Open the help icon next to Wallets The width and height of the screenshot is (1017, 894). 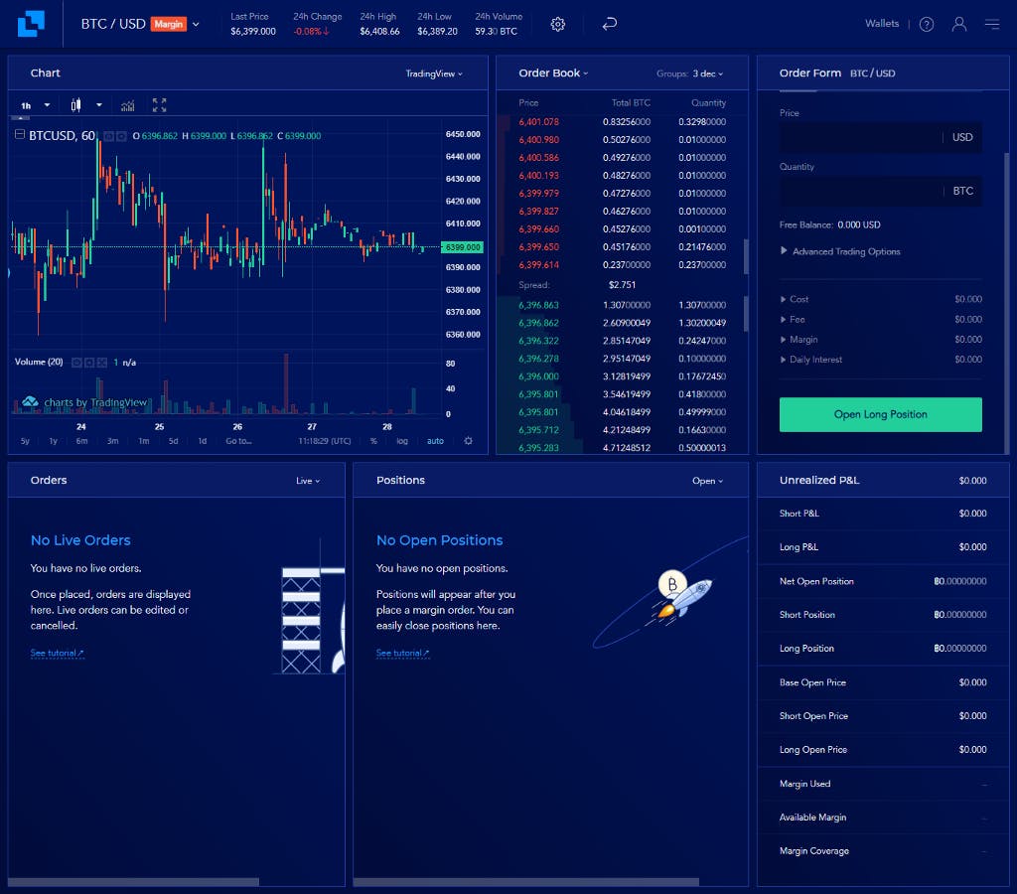coord(927,23)
